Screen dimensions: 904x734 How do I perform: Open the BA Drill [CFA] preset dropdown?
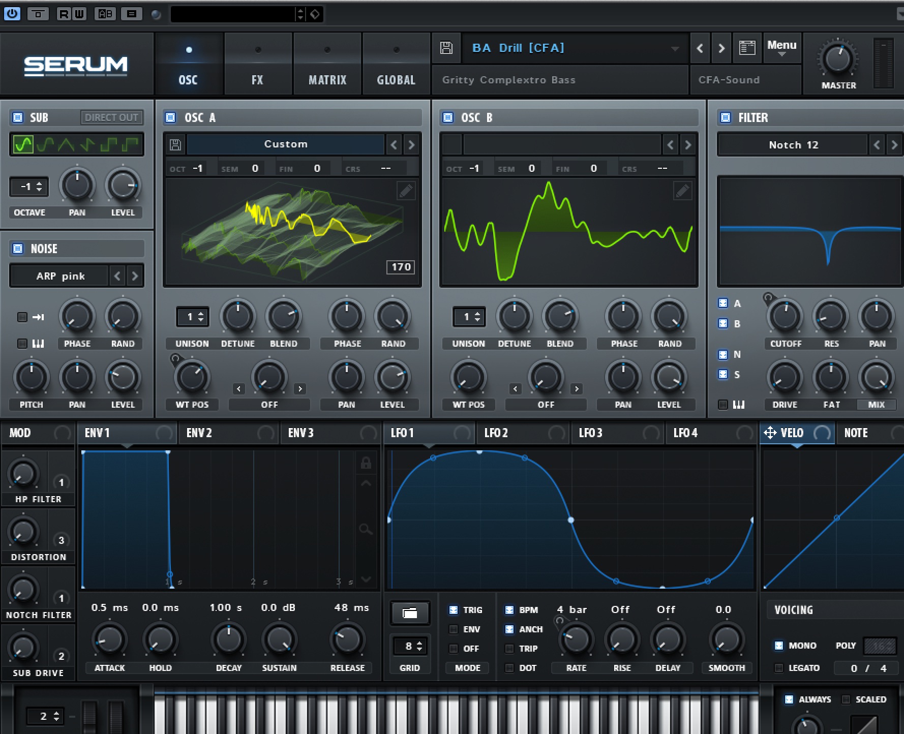(x=575, y=48)
